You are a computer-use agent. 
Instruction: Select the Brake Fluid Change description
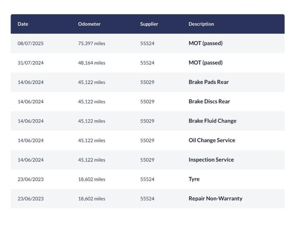click(213, 121)
